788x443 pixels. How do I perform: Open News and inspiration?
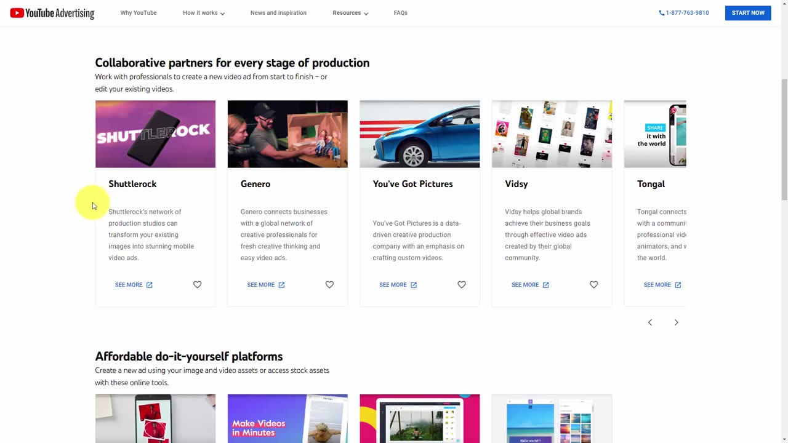point(278,13)
